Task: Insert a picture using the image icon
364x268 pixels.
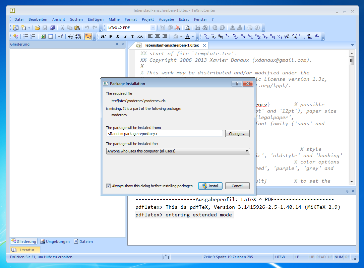Action: (x=43, y=37)
